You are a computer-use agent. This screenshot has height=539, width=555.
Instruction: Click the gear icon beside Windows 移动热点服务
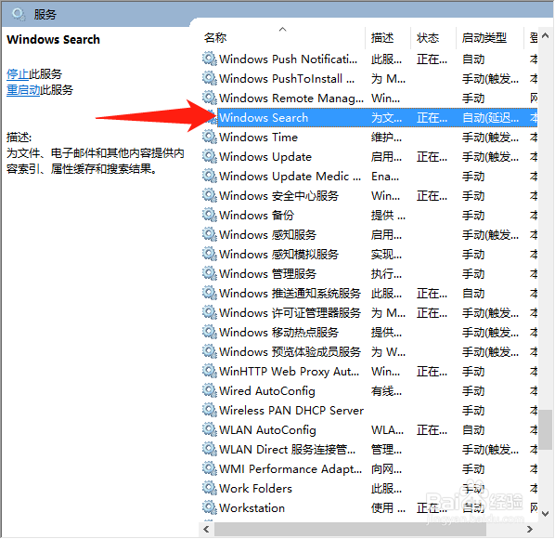coord(209,332)
